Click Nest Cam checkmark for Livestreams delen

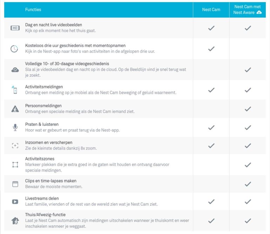[211, 201]
